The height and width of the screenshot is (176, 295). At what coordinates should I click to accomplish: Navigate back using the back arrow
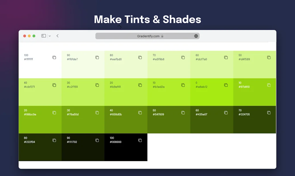pyautogui.click(x=58, y=36)
